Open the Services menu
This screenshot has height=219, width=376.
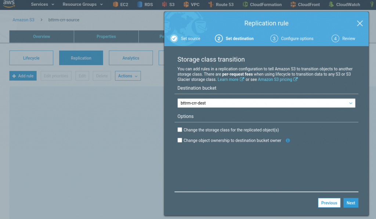pos(40,4)
